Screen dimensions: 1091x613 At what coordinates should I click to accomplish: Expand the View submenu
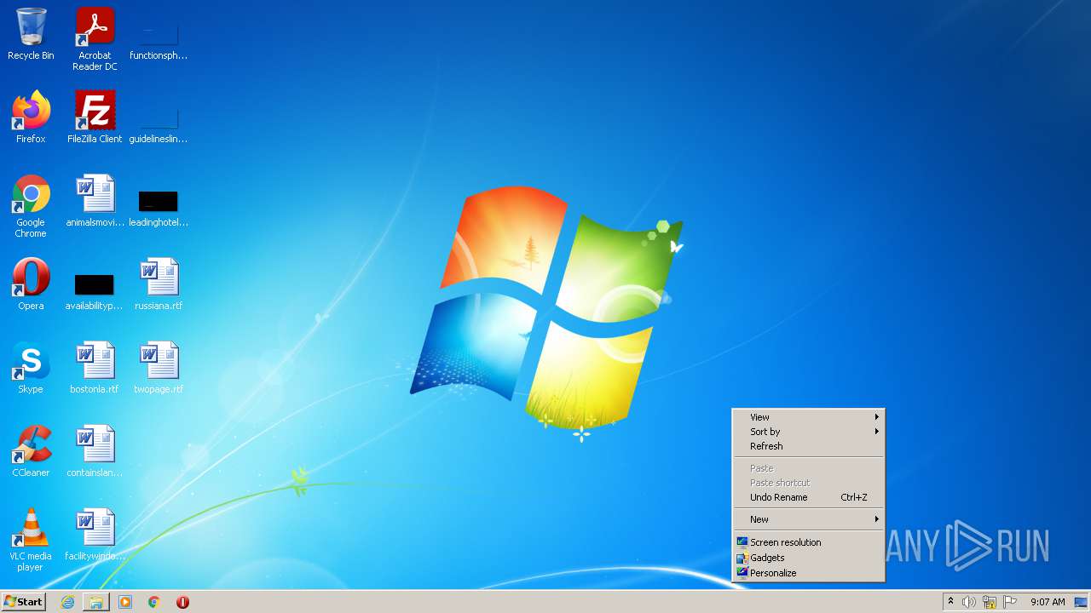click(x=808, y=417)
